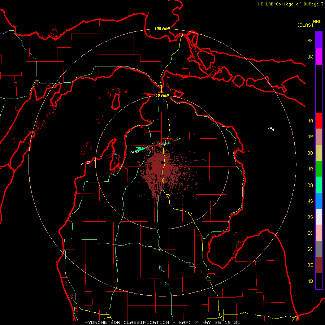The height and width of the screenshot is (325, 325).
Task: Click the IC legend label
Action: pos(310,233)
